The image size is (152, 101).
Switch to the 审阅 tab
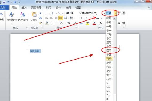[x=68, y=7]
